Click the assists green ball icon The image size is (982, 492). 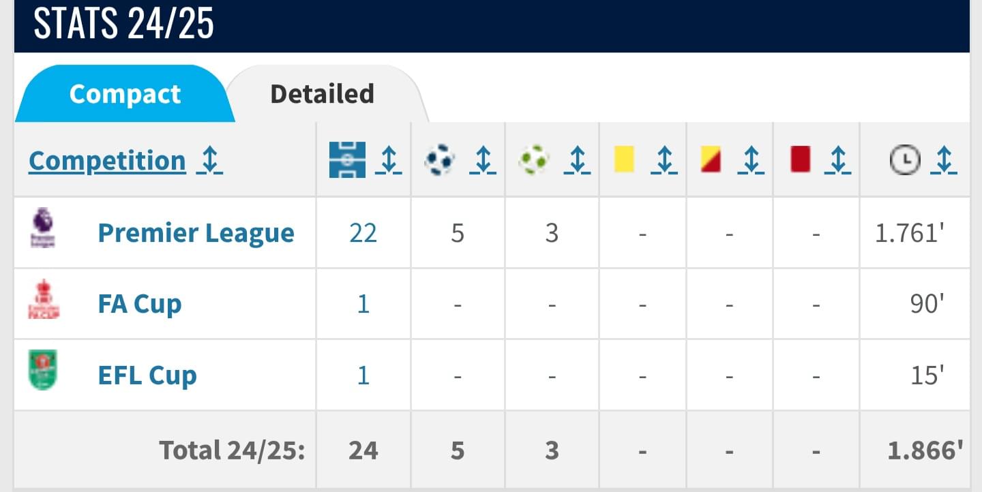(x=534, y=160)
